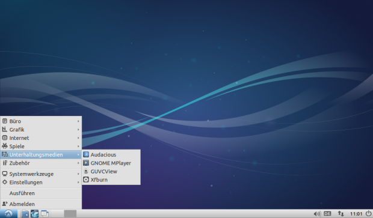
Task: Click the Internet globe icon in menu
Action: click(x=5, y=138)
